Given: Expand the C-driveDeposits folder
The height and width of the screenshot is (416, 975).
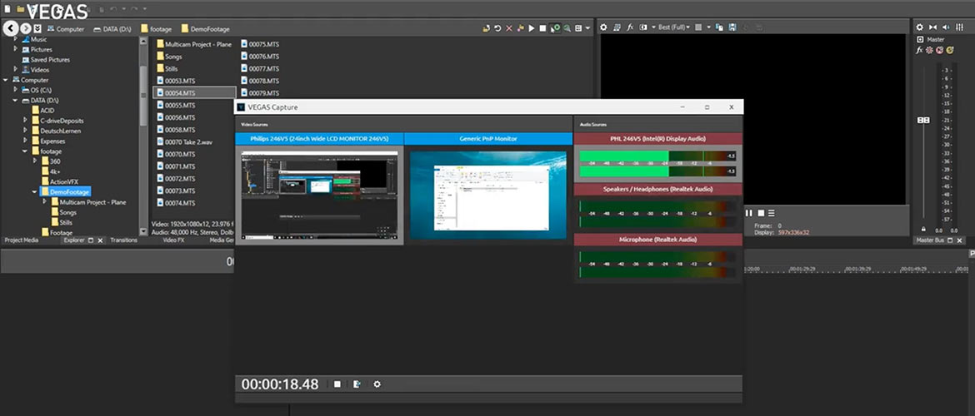Looking at the screenshot, I should [x=26, y=121].
